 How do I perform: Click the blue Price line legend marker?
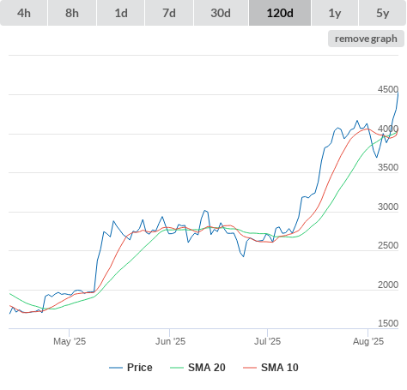click(x=116, y=368)
